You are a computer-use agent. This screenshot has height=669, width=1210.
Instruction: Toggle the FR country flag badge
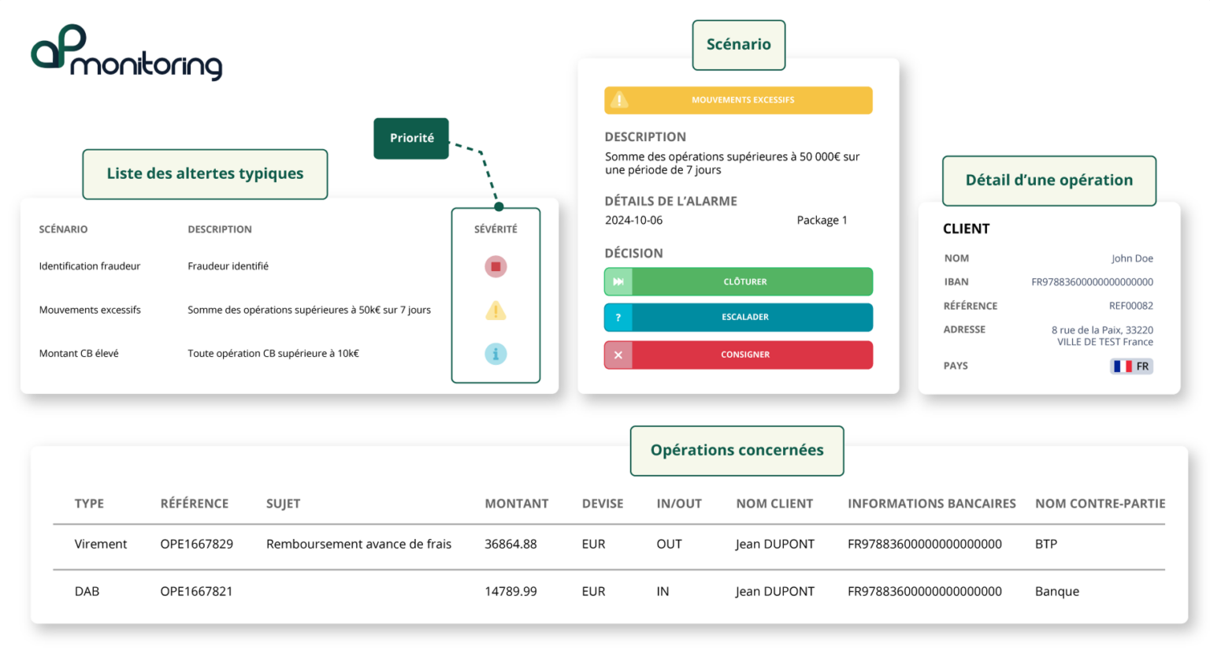click(x=1131, y=366)
